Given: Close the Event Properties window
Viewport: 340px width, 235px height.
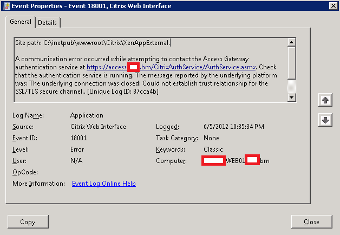Looking at the screenshot, I should tap(334, 5).
